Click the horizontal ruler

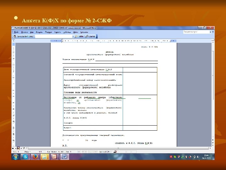113,41
